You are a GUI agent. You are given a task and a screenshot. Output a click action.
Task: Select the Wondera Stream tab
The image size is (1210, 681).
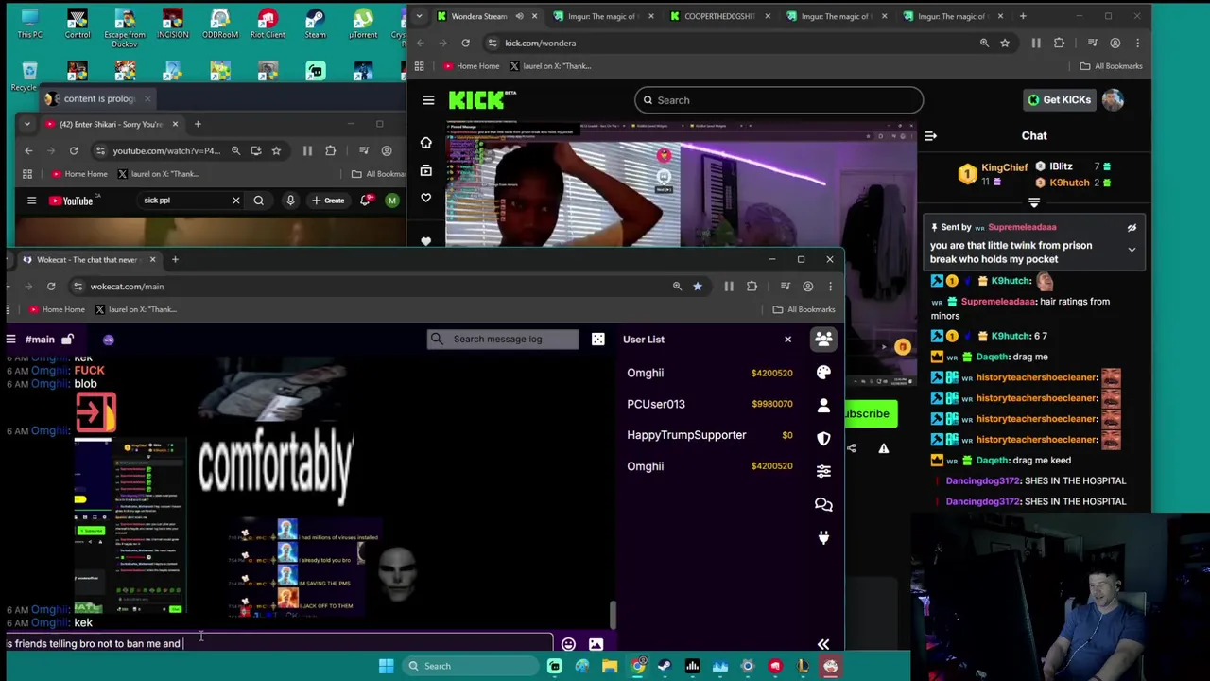pos(487,16)
